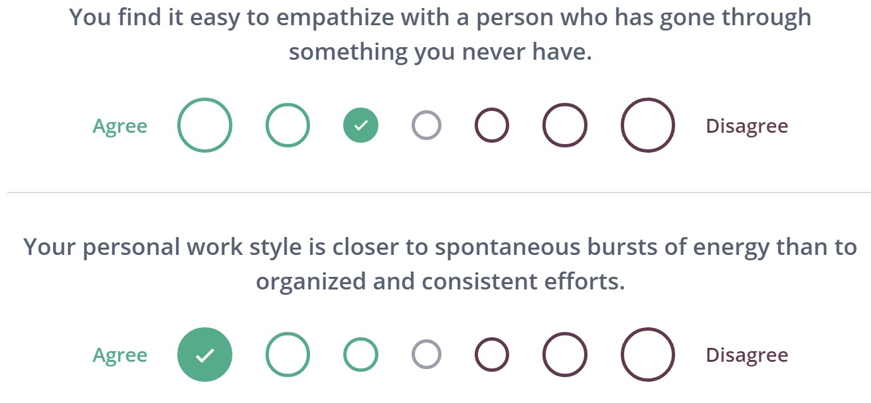Select slight Agree circle for work style question
This screenshot has height=403, width=871.
pos(360,355)
